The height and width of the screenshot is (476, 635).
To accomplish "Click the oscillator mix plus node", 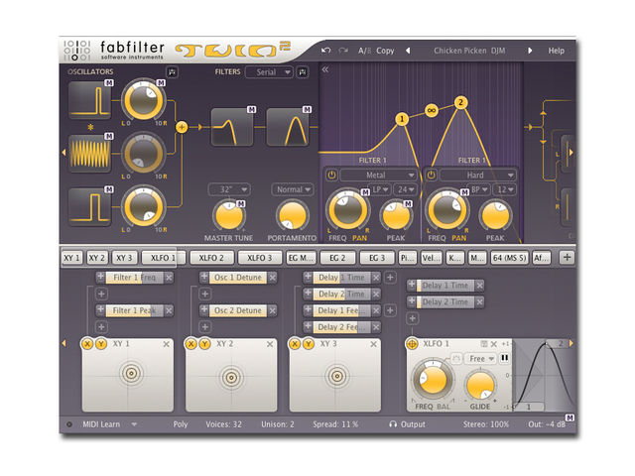I will coord(182,127).
